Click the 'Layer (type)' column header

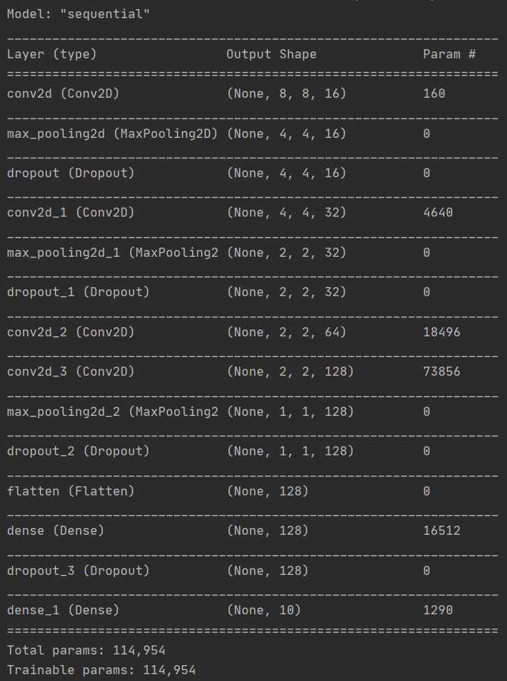pos(52,55)
